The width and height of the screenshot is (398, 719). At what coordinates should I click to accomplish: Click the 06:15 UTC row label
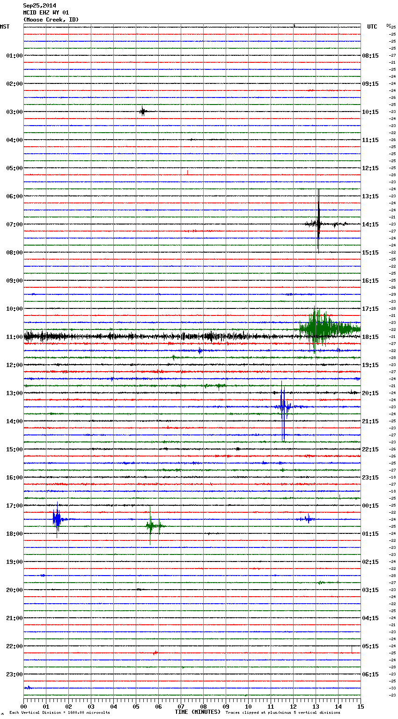[x=370, y=674]
